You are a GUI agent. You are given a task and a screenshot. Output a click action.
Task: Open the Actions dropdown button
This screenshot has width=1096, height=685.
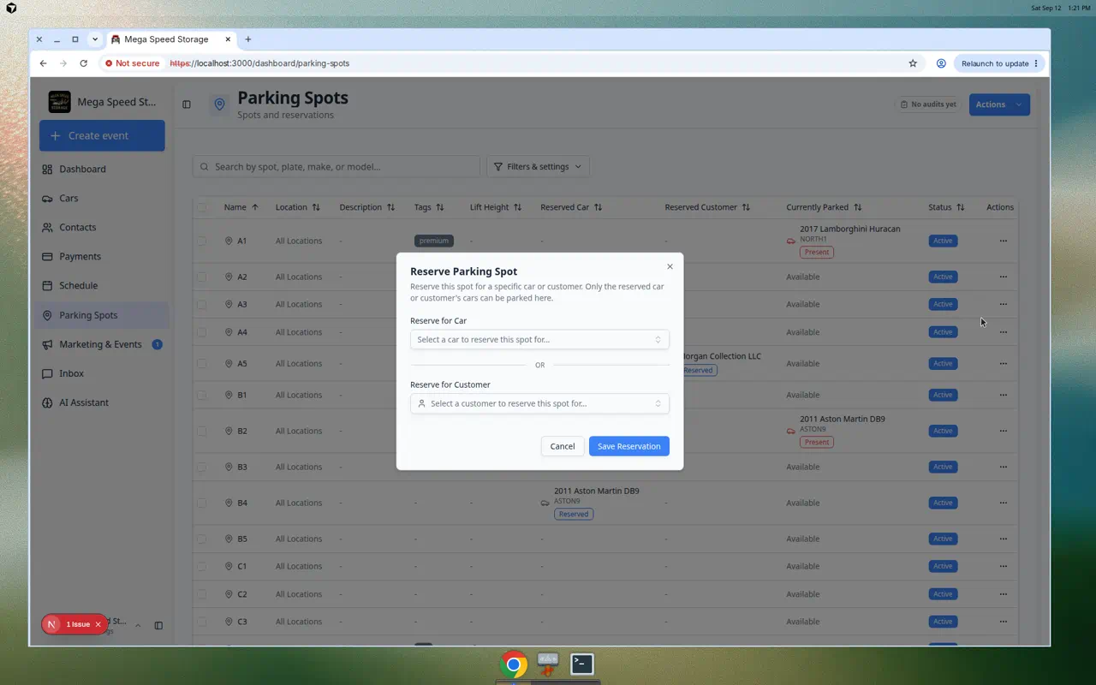[x=999, y=104]
